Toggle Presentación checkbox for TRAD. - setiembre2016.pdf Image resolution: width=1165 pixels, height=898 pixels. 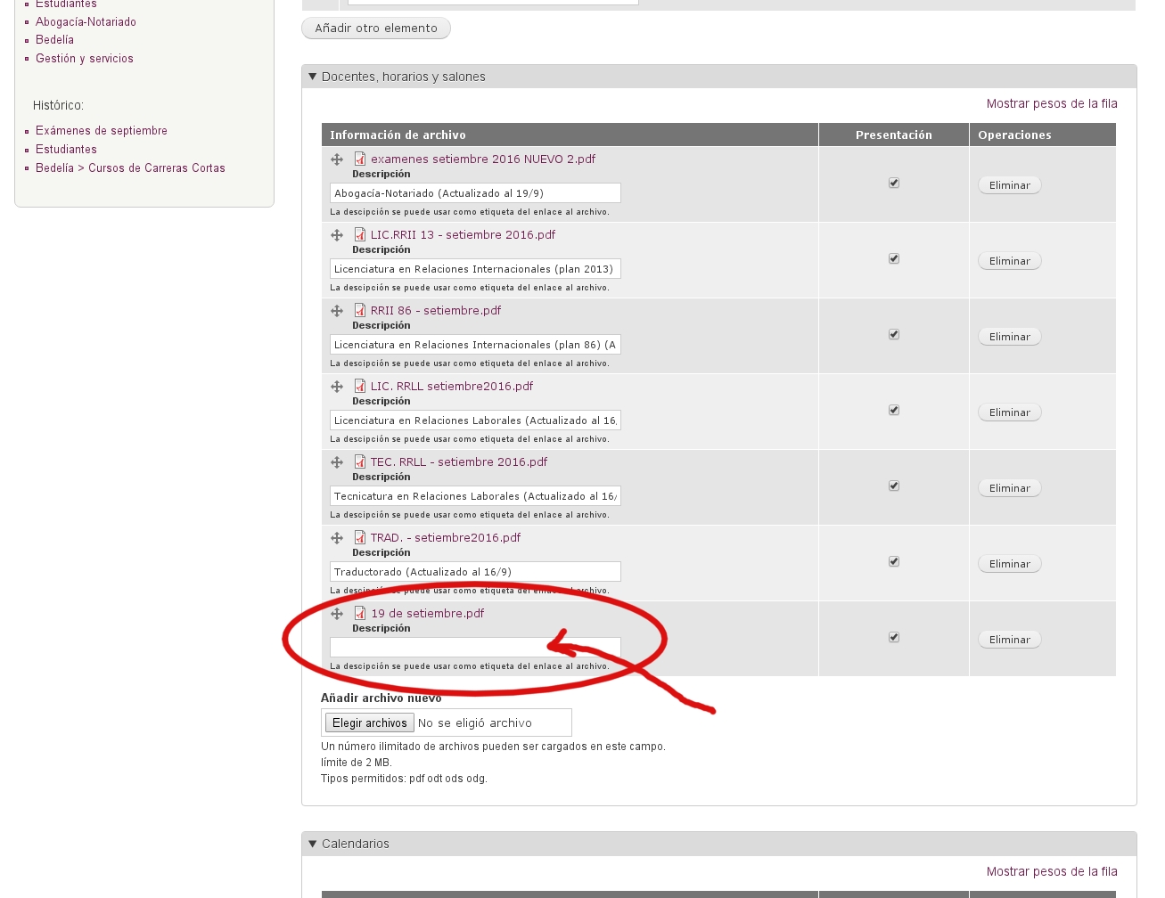(x=894, y=561)
